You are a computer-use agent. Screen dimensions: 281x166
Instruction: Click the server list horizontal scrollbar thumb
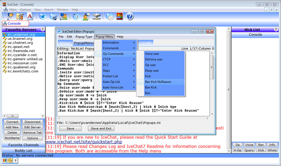click(x=12, y=116)
